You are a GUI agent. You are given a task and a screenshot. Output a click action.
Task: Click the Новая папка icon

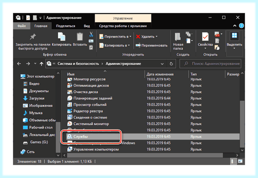coord(178,37)
